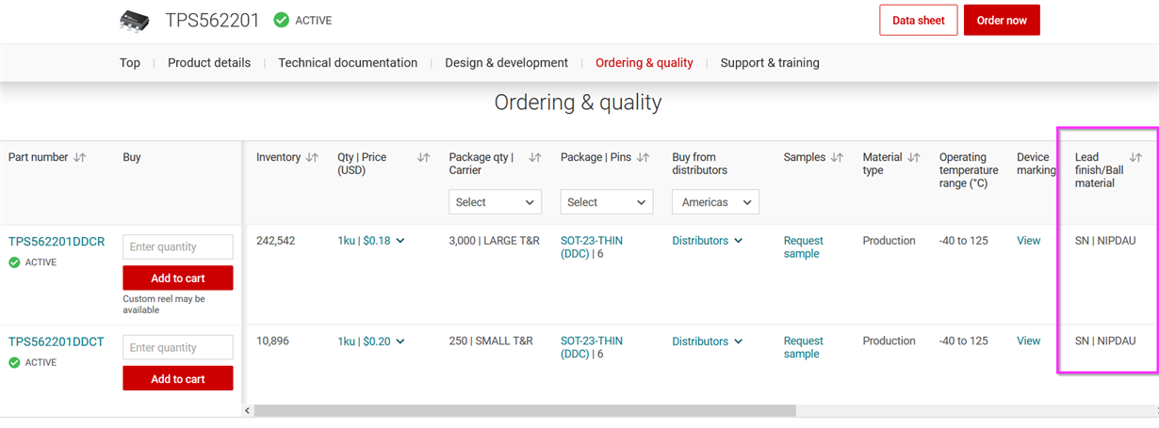The height and width of the screenshot is (428, 1159).
Task: Switch to Design & development tab
Action: [506, 63]
